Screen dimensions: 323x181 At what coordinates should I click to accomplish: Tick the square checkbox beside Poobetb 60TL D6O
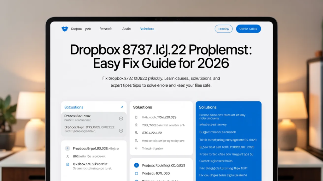pyautogui.click(x=136, y=173)
